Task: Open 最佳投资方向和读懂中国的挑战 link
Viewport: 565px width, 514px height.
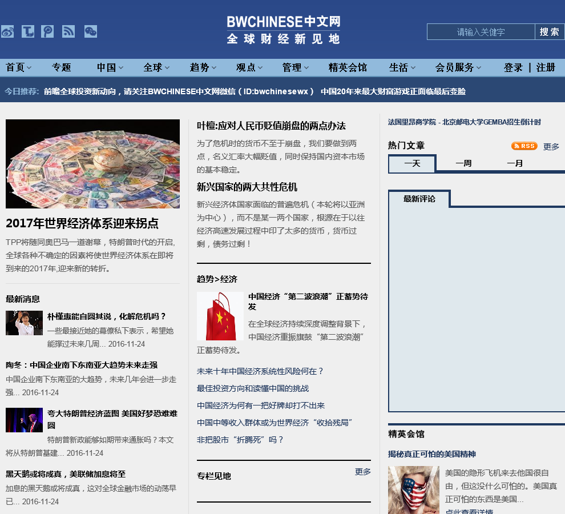Action: tap(253, 388)
